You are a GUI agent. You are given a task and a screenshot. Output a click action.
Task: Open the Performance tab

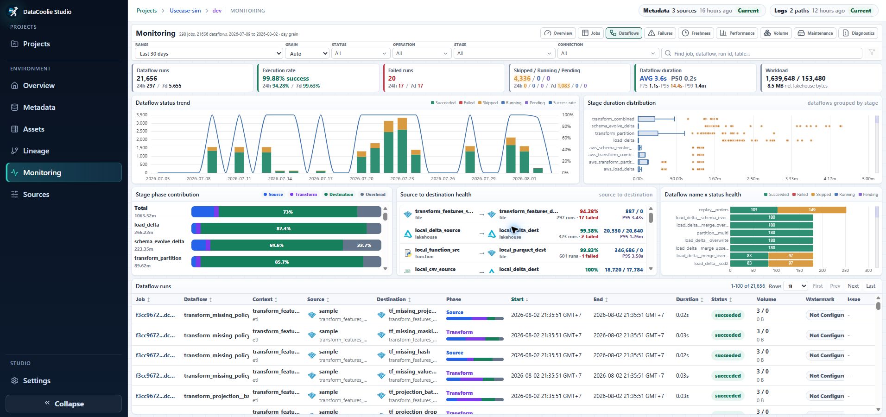(737, 33)
